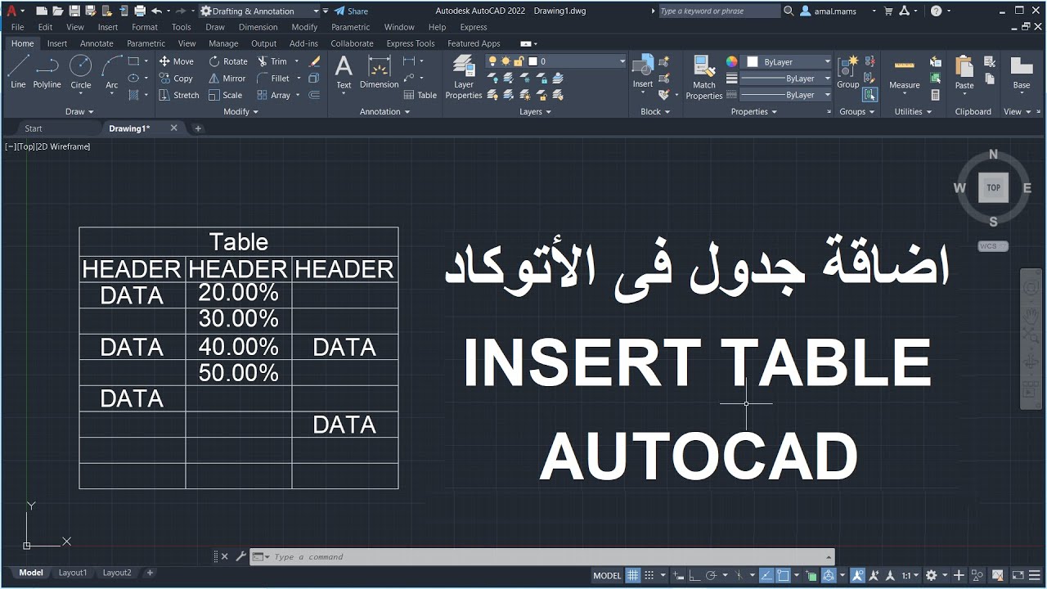
Task: Click the Dimension tool
Action: click(380, 72)
